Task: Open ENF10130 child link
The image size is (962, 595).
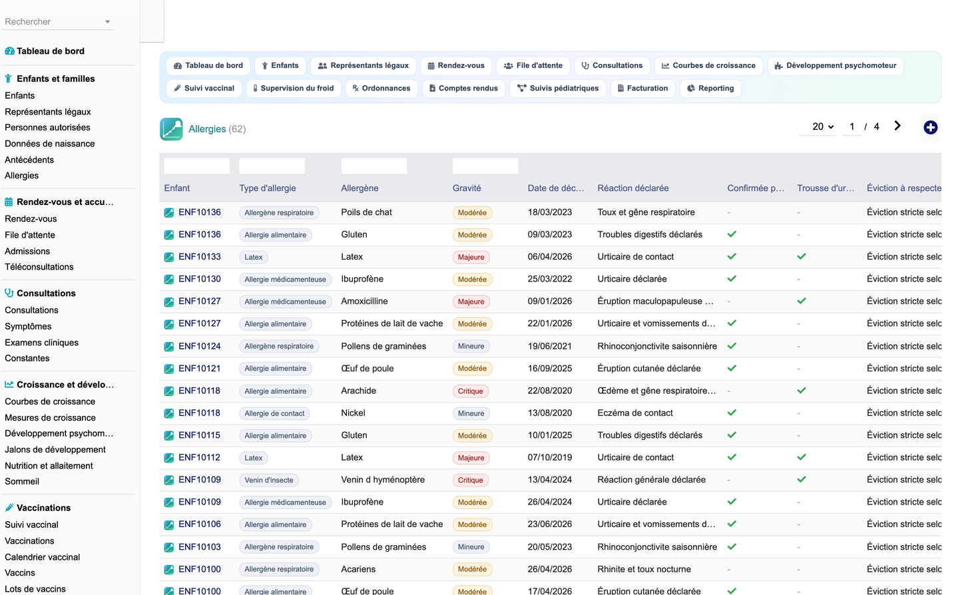Action: [200, 280]
